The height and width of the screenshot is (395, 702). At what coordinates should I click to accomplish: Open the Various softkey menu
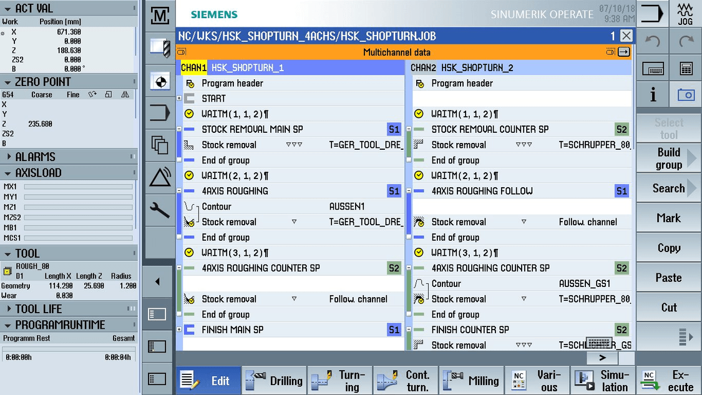pyautogui.click(x=537, y=380)
